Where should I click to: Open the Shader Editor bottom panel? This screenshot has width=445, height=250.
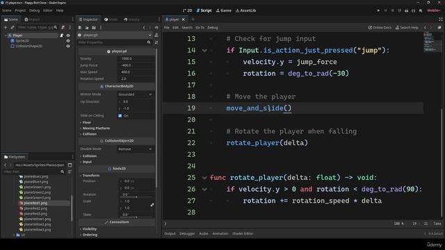point(243,233)
